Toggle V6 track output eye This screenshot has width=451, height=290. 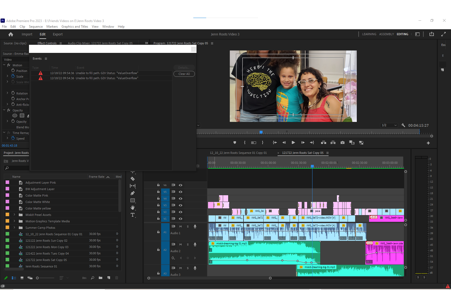(181, 185)
